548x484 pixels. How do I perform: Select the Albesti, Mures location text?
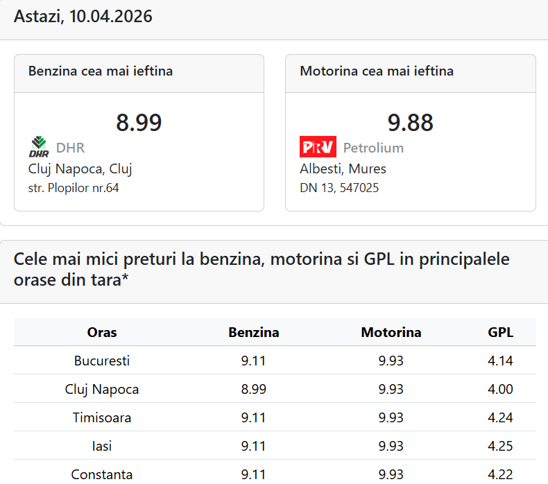click(343, 168)
